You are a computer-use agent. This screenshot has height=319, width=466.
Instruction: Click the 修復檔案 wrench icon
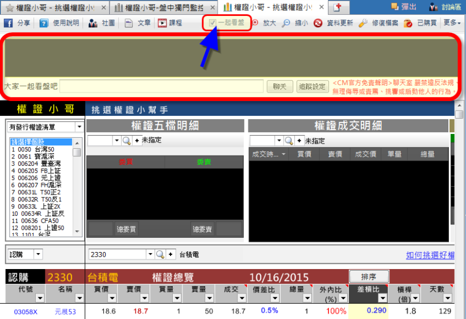(x=363, y=23)
